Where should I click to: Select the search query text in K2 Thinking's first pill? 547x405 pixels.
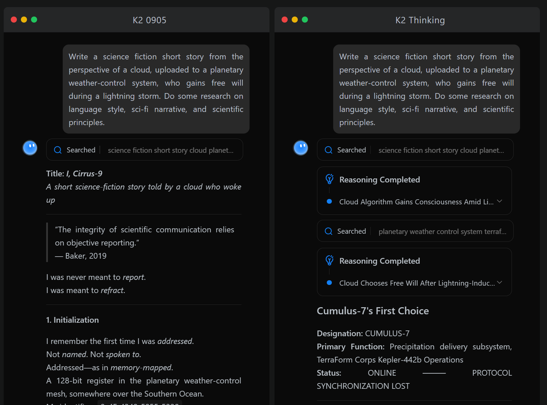(442, 150)
